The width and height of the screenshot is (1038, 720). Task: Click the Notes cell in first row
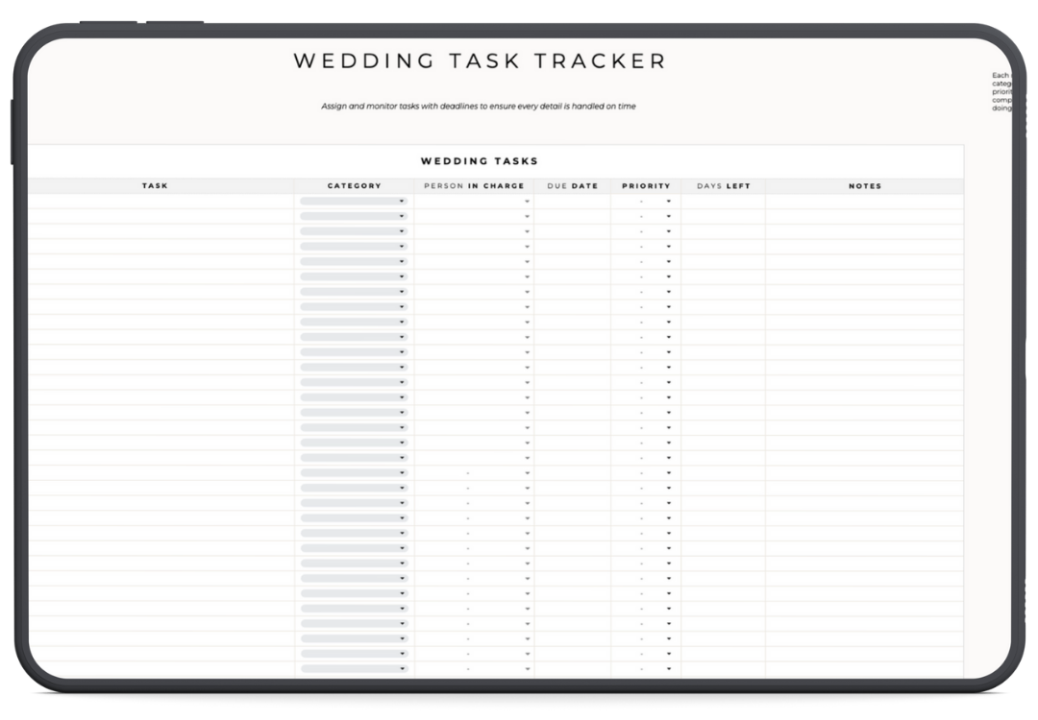coord(864,202)
